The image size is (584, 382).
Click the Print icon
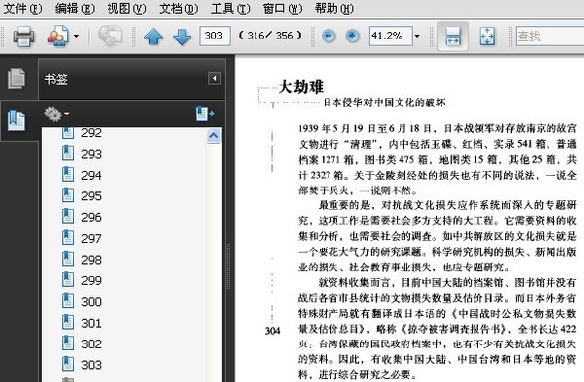tap(23, 36)
